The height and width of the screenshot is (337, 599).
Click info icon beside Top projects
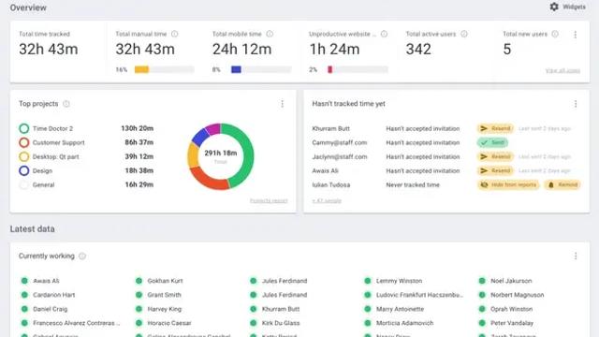tap(66, 104)
